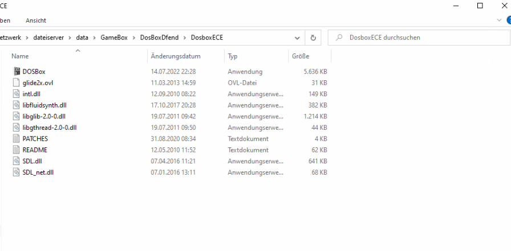
Task: Open the Ansicht ribbon tab
Action: click(x=35, y=20)
